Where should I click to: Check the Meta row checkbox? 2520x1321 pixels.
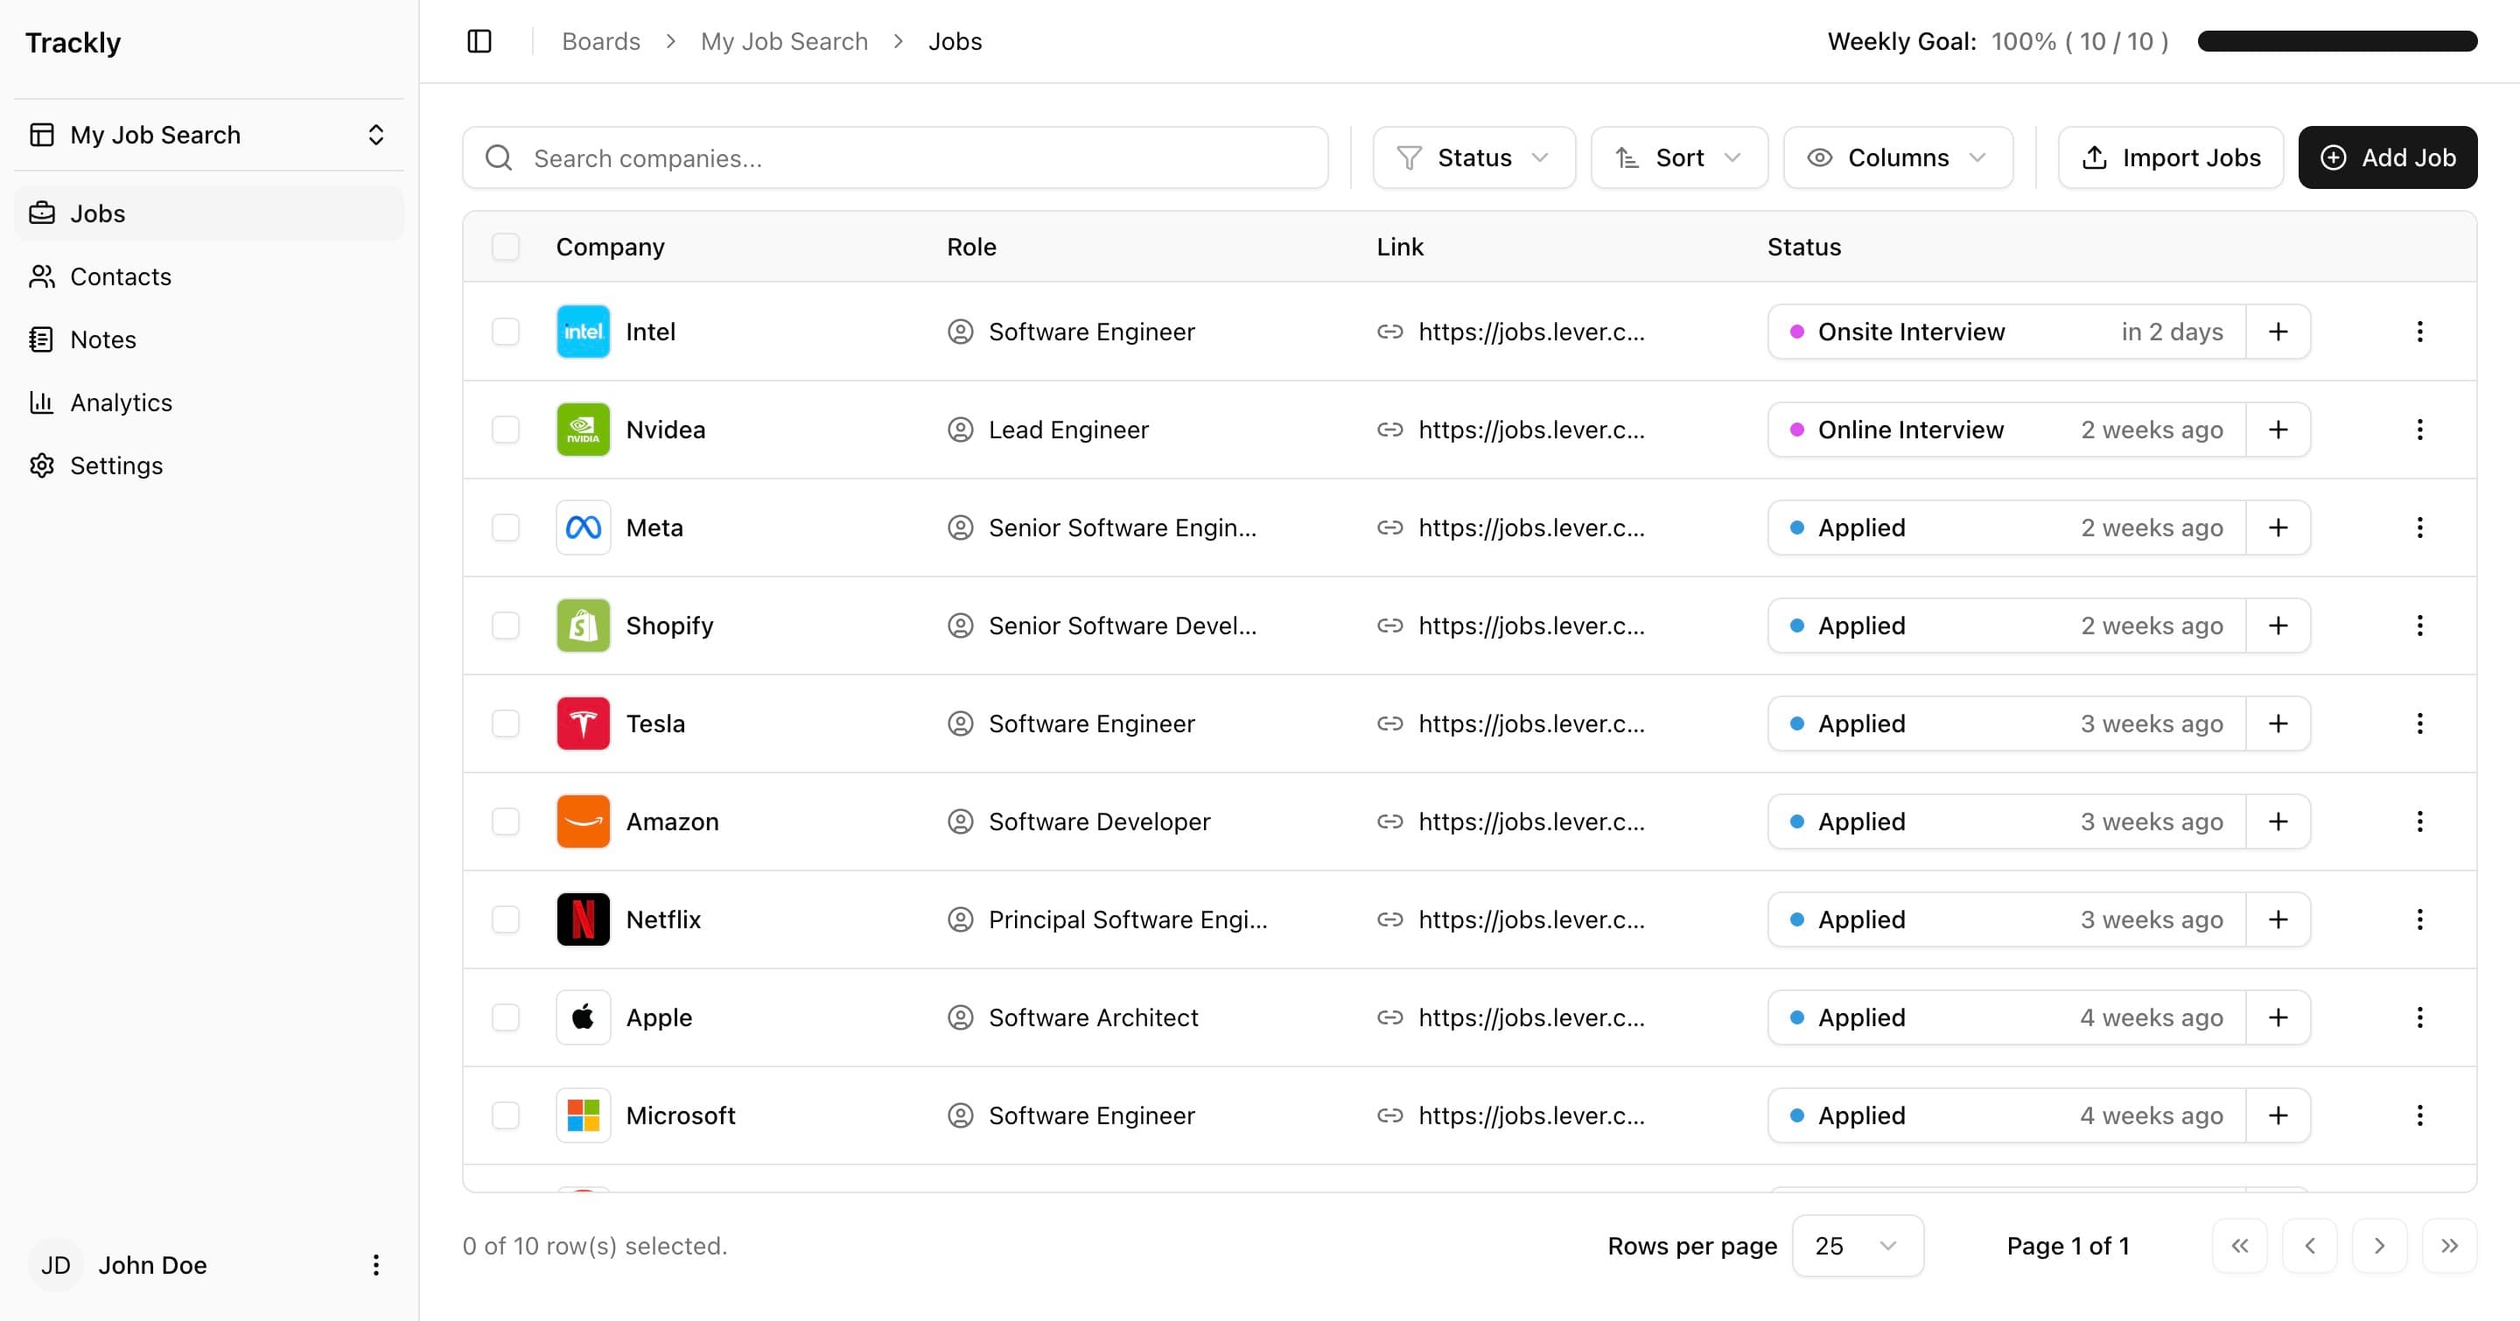tap(506, 528)
